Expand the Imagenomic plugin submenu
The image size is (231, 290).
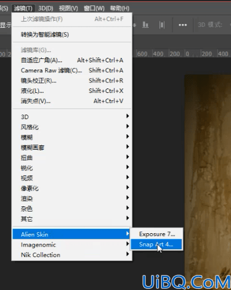[x=72, y=244]
